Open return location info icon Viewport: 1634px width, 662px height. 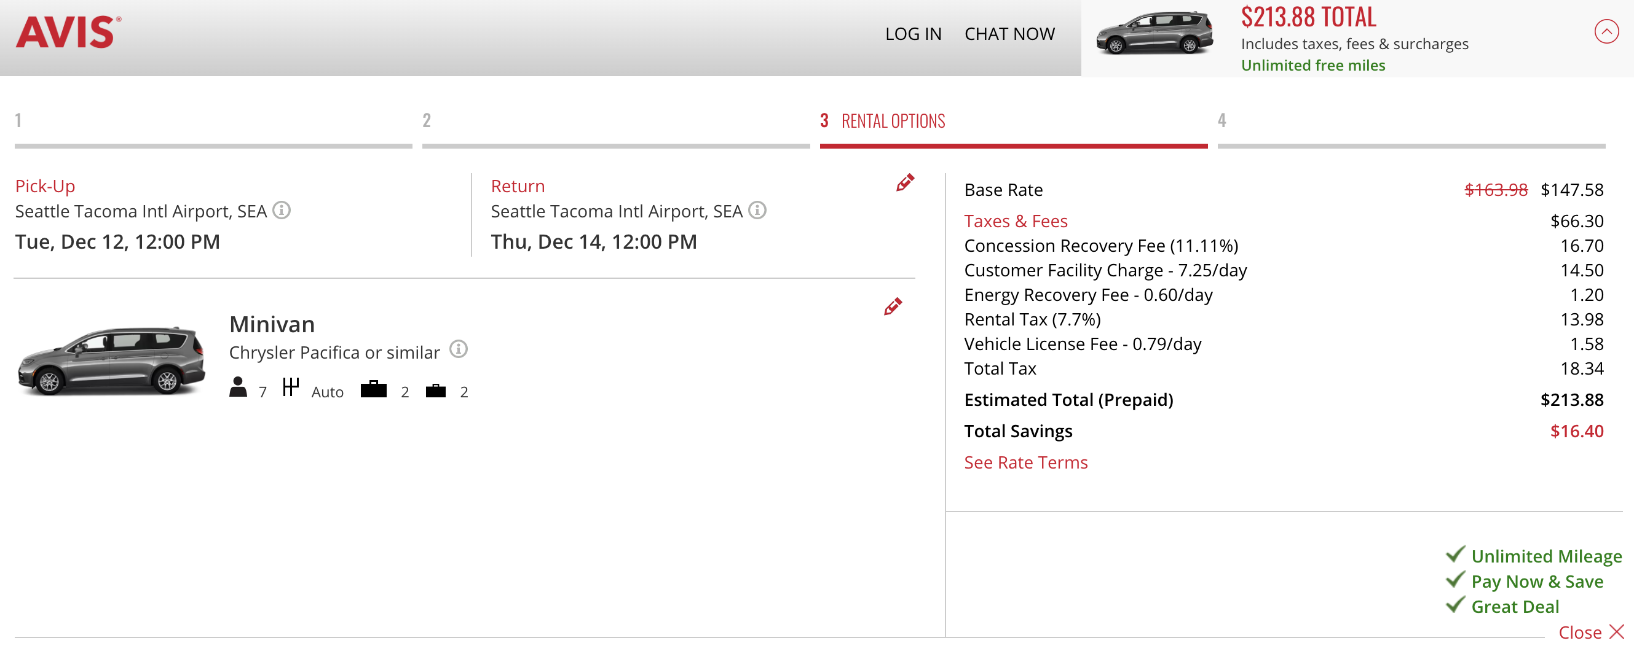[757, 210]
